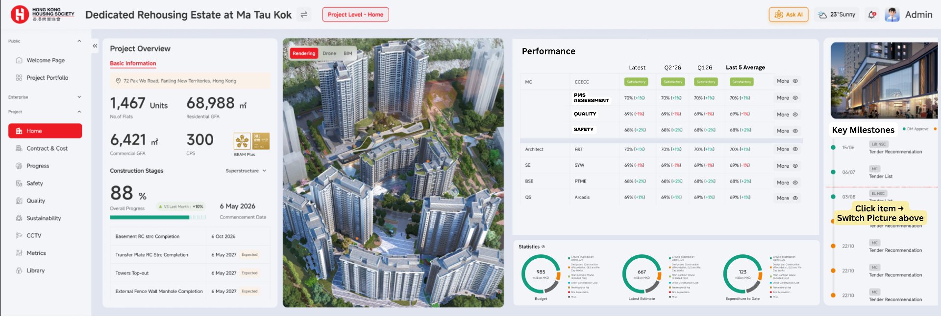Open the Superstructure stage dropdown
Screen dimensions: 941x317
pyautogui.click(x=246, y=171)
